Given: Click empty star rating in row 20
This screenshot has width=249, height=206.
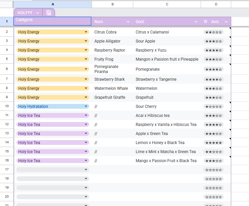Looking at the screenshot, I should point(213,197).
